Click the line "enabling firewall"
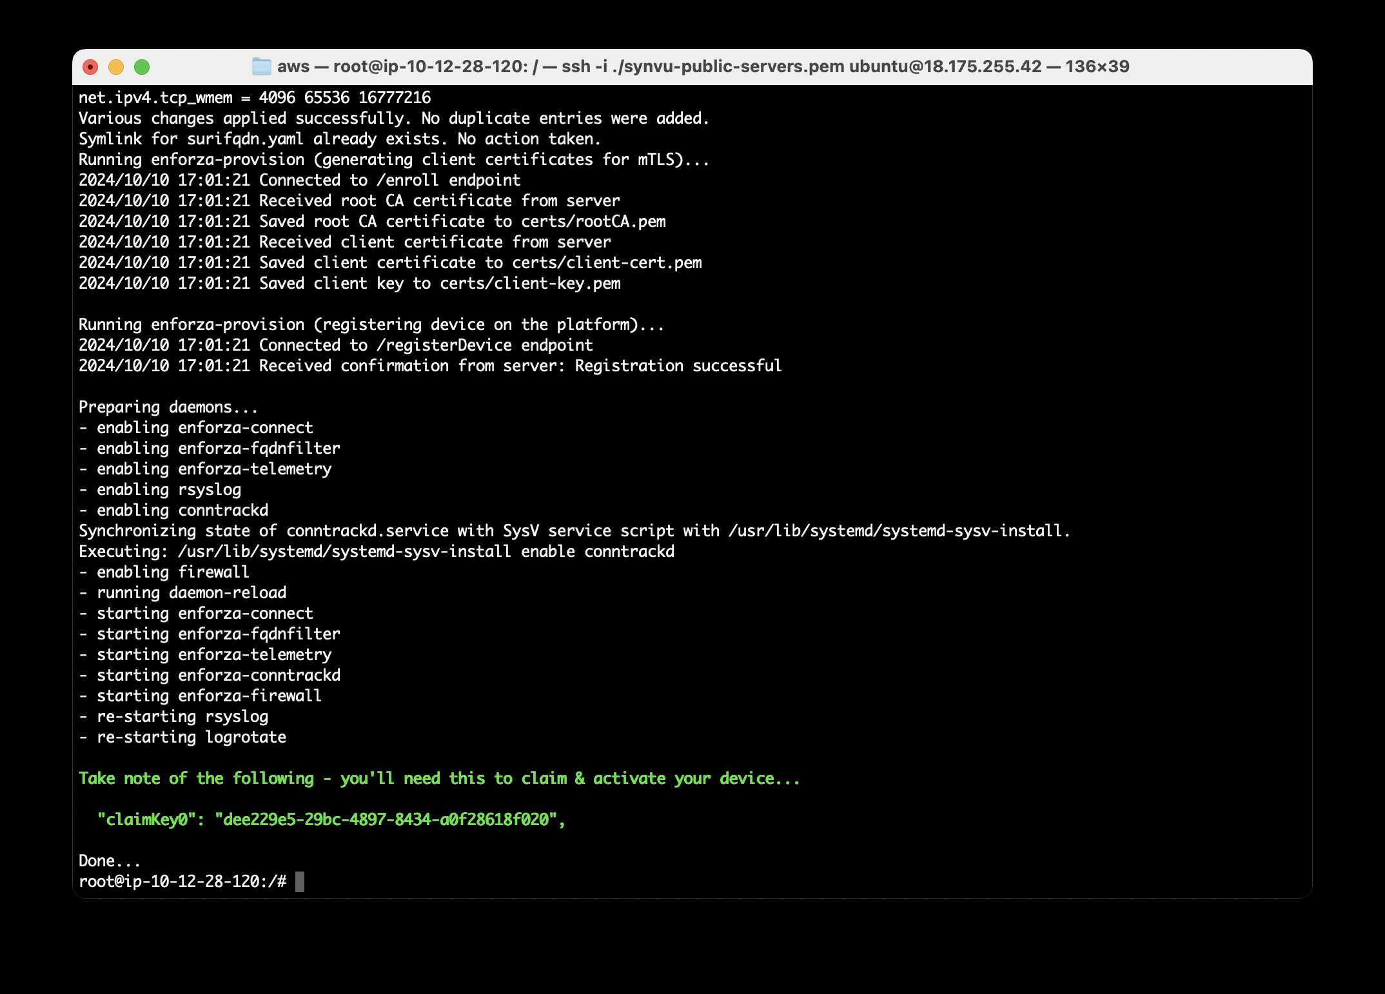 164,572
